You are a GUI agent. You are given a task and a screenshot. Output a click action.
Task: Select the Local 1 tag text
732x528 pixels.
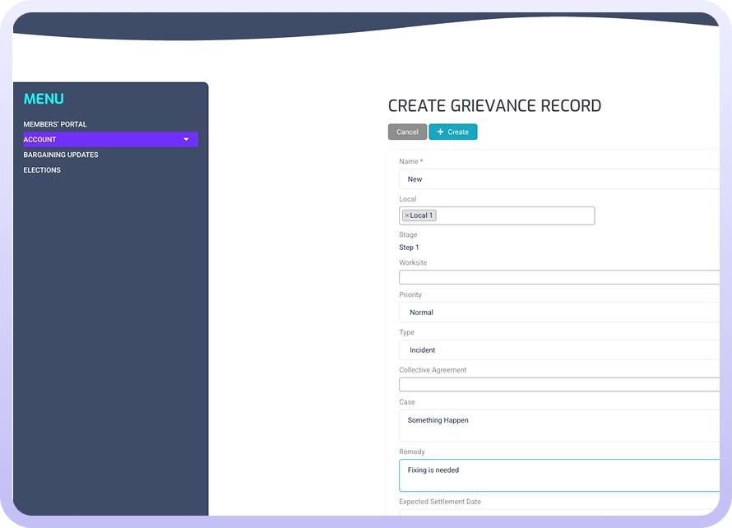point(422,215)
